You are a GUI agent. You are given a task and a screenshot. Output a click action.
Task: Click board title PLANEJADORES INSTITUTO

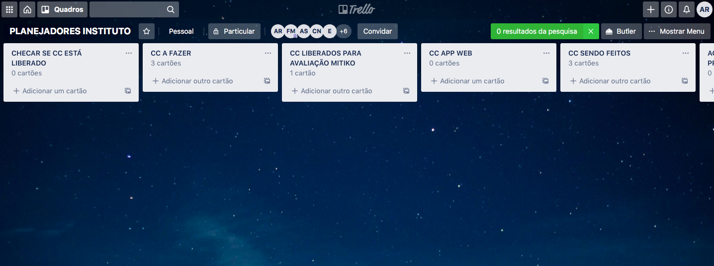70,31
